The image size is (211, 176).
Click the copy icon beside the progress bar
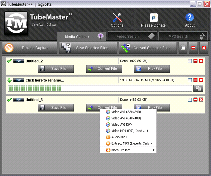[198, 88]
